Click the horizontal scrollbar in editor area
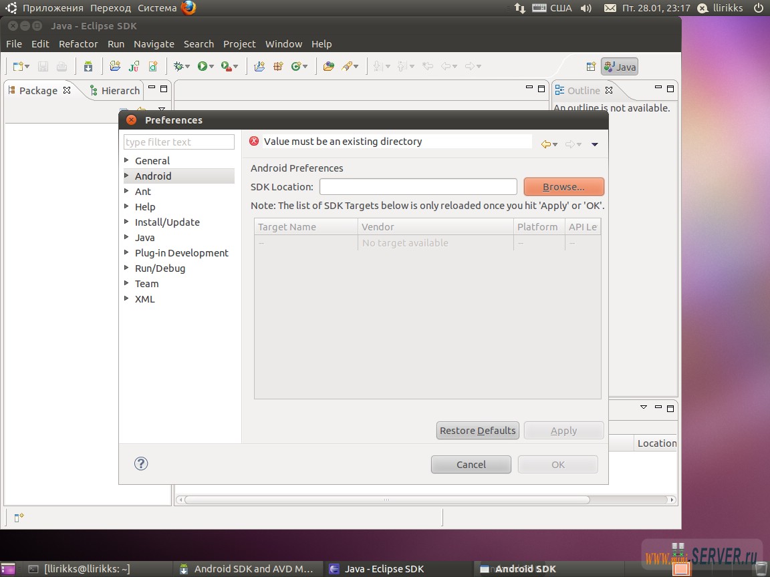This screenshot has height=577, width=770. click(387, 500)
